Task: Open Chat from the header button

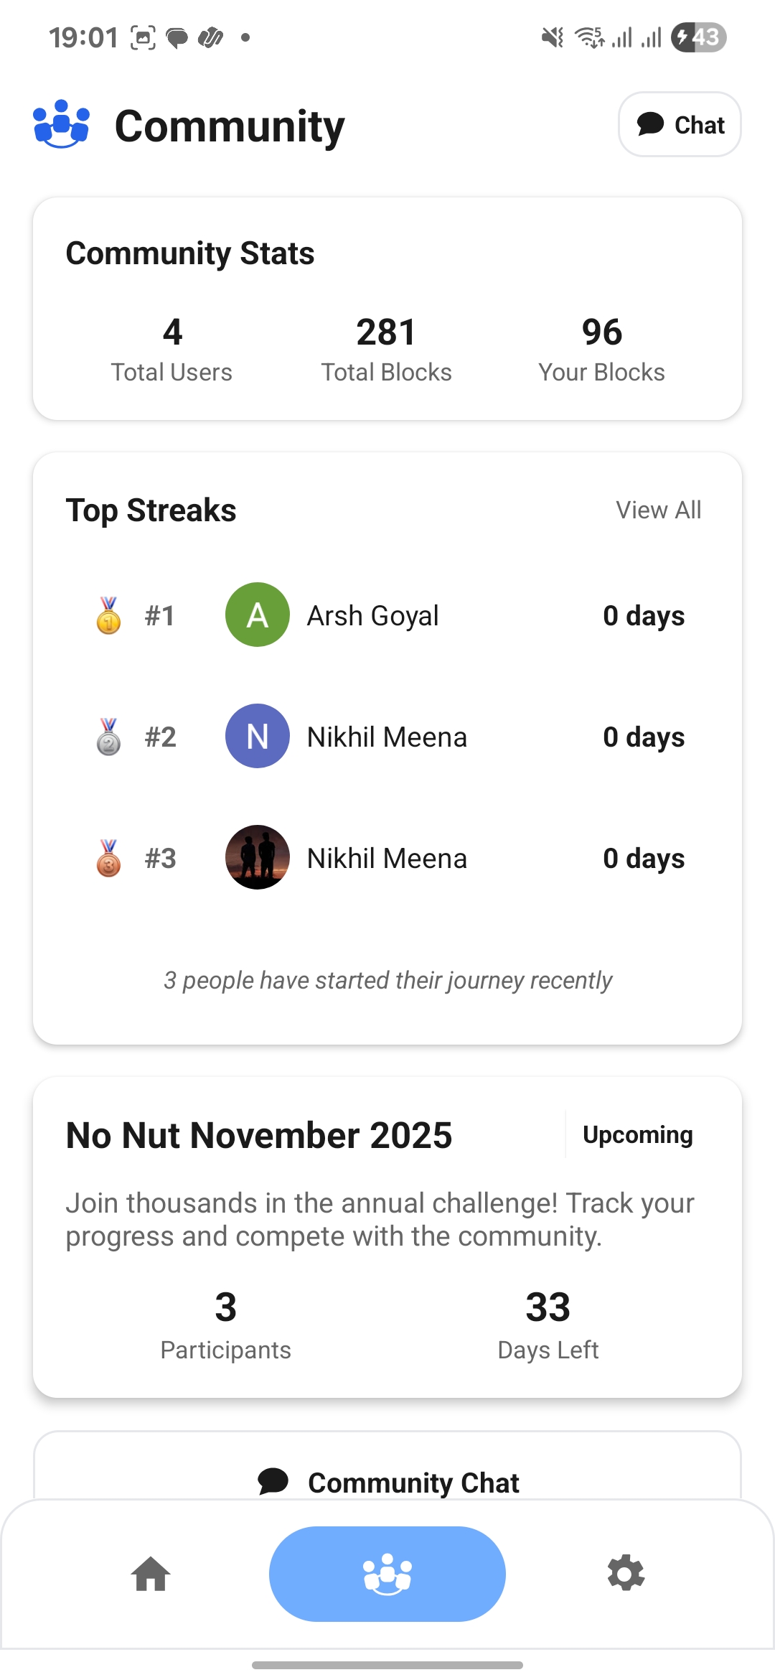Action: 680,124
